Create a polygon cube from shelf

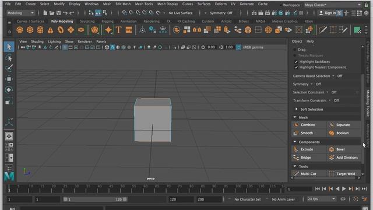pyautogui.click(x=30, y=30)
